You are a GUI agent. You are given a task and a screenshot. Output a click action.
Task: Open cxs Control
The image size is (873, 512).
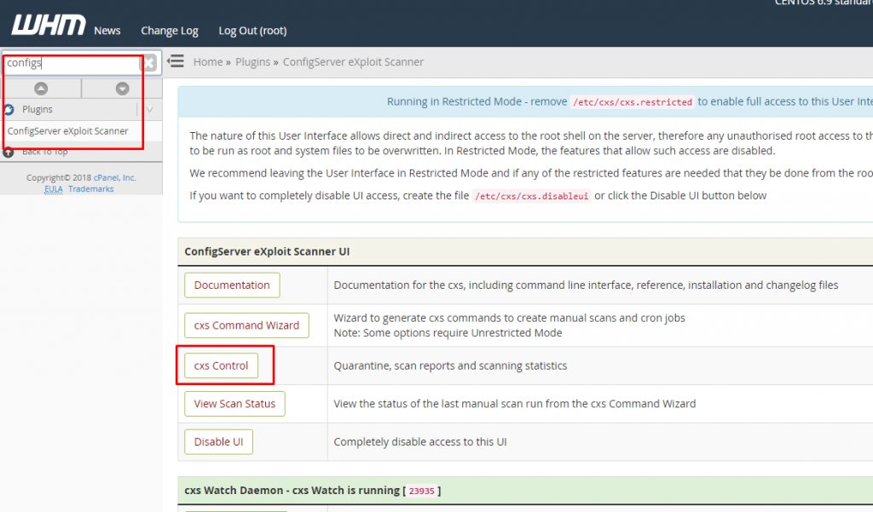tap(221, 365)
